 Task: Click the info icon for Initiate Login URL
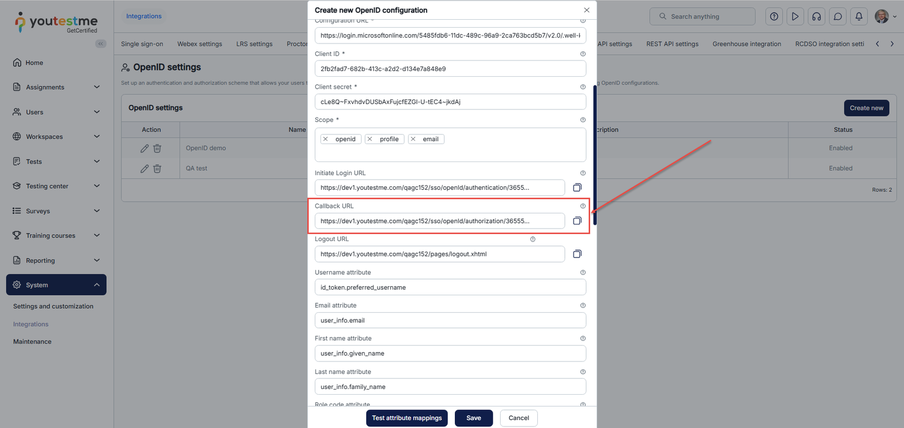(583, 173)
